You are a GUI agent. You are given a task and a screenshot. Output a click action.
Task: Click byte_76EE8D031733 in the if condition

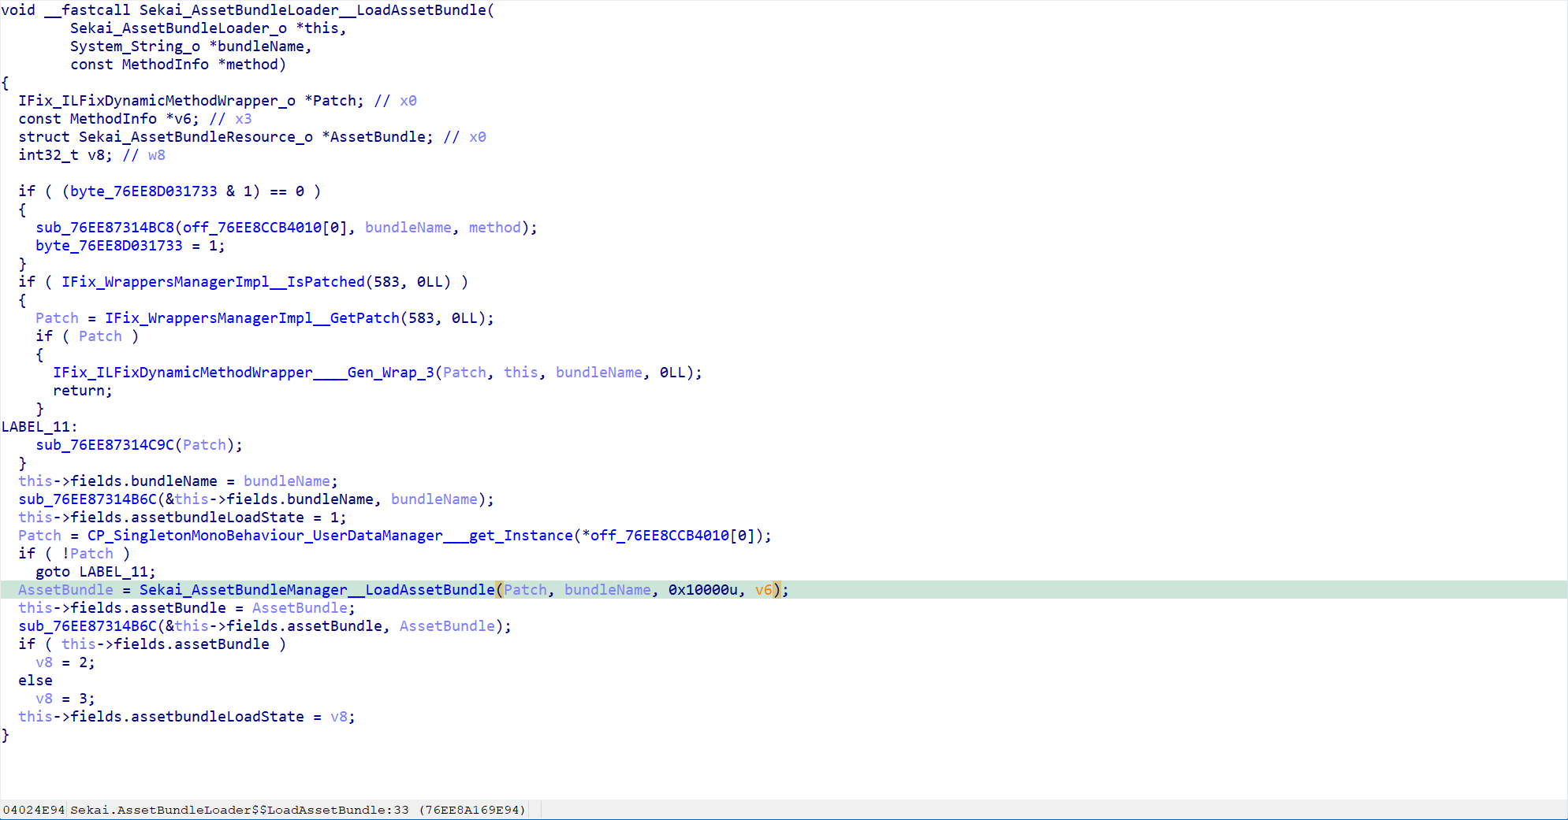pos(143,191)
